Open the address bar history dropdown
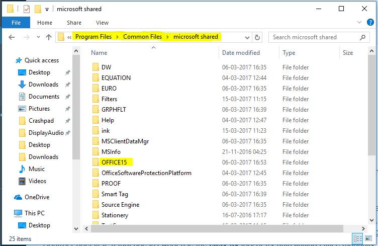The image size is (378, 246). pos(247,37)
